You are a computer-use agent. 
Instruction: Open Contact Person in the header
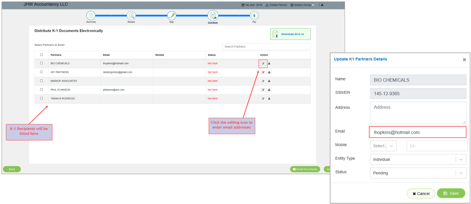coord(276,5)
